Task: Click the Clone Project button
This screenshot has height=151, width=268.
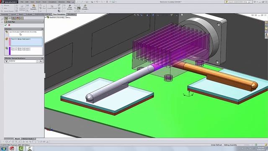Action: tap(7, 11)
